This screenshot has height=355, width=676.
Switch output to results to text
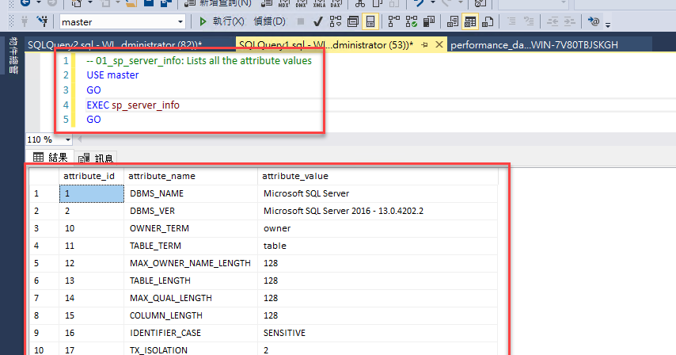[452, 21]
